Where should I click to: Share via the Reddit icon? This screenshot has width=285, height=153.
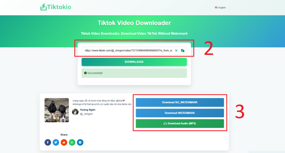[64, 142]
